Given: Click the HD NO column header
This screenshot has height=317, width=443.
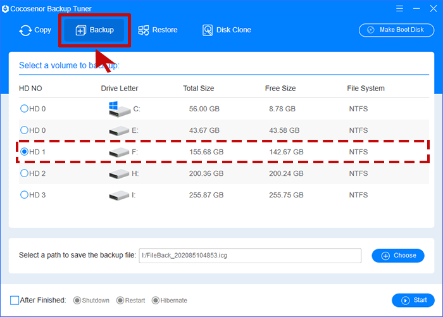Looking at the screenshot, I should pos(30,89).
